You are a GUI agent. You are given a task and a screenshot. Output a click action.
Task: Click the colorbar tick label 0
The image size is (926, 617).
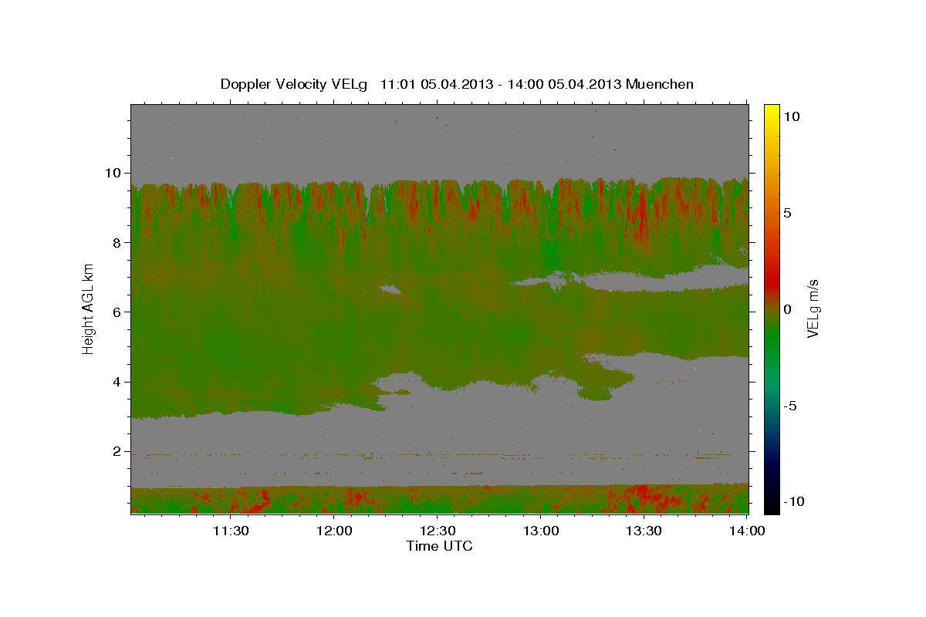click(x=789, y=309)
